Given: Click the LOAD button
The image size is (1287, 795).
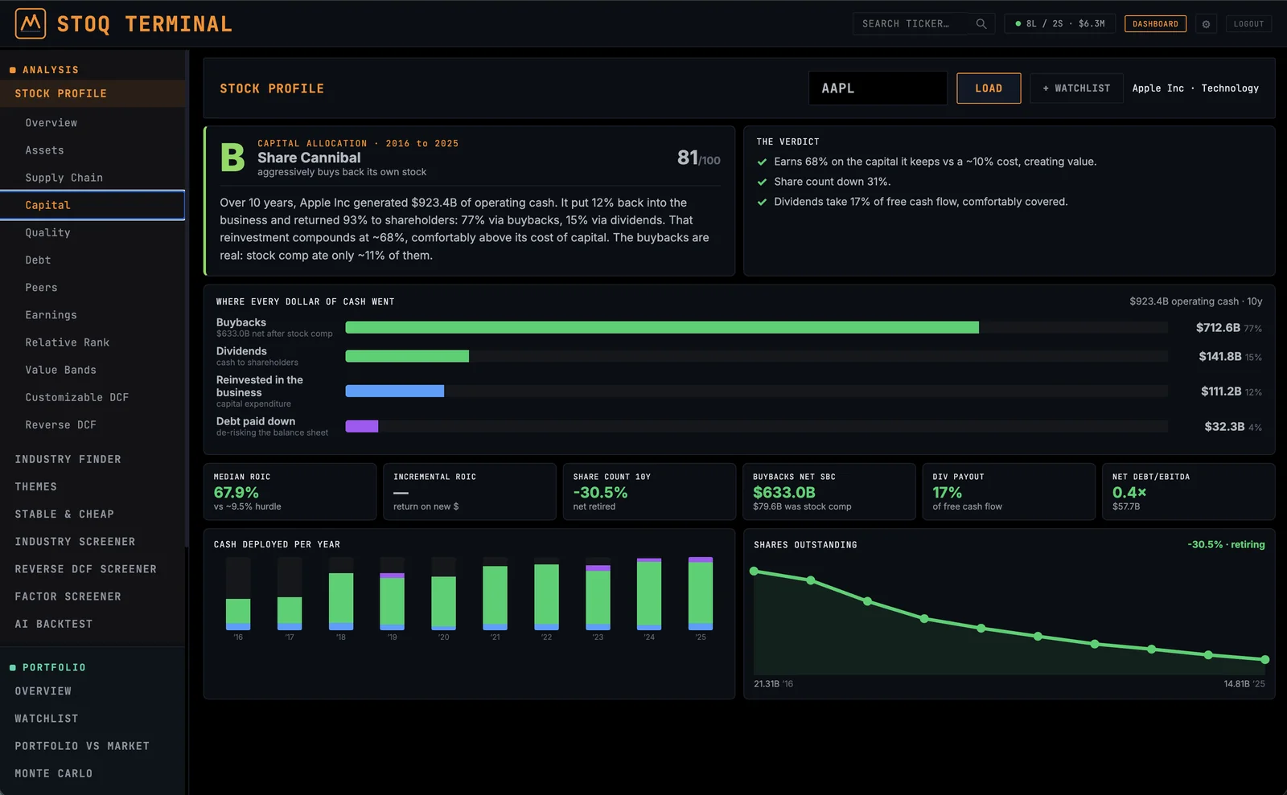Looking at the screenshot, I should pos(989,88).
